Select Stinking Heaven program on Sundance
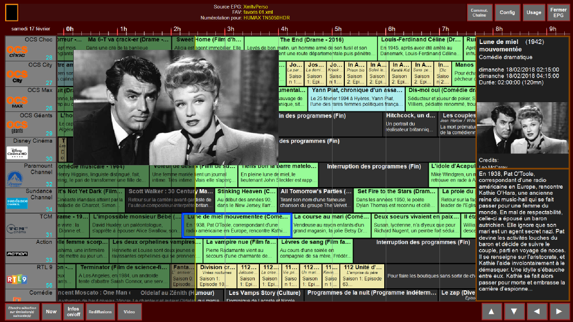The width and height of the screenshot is (573, 322). [x=246, y=200]
